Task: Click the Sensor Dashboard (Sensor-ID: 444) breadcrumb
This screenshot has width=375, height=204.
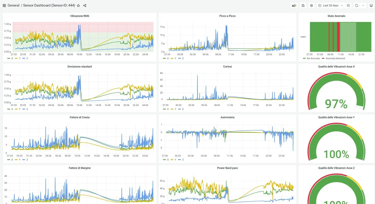Action: point(49,5)
